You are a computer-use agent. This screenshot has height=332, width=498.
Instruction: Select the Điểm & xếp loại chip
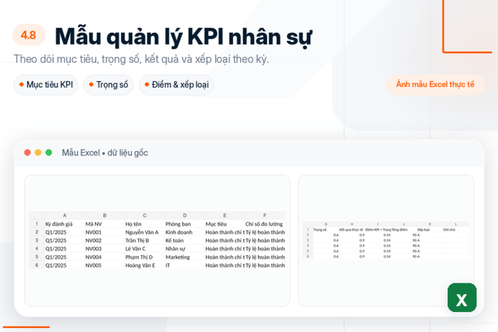click(x=177, y=85)
